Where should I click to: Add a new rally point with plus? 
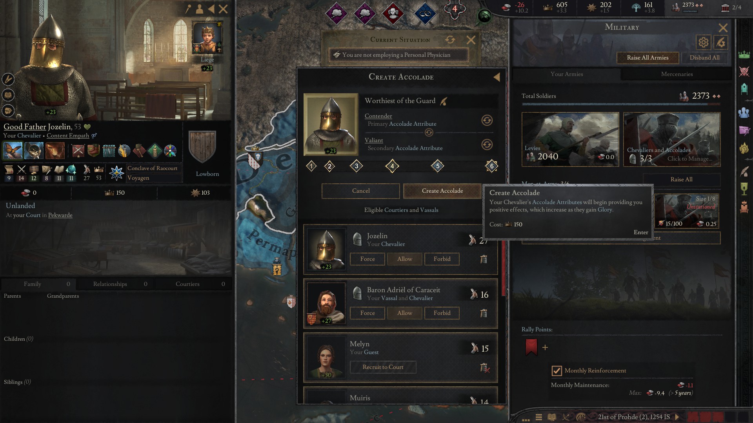(x=545, y=347)
